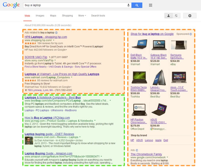The image size is (201, 167).
Task: Expand the More dropdown menu
Action: click(82, 16)
